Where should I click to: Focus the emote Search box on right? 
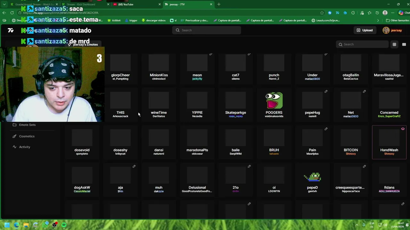[362, 44]
